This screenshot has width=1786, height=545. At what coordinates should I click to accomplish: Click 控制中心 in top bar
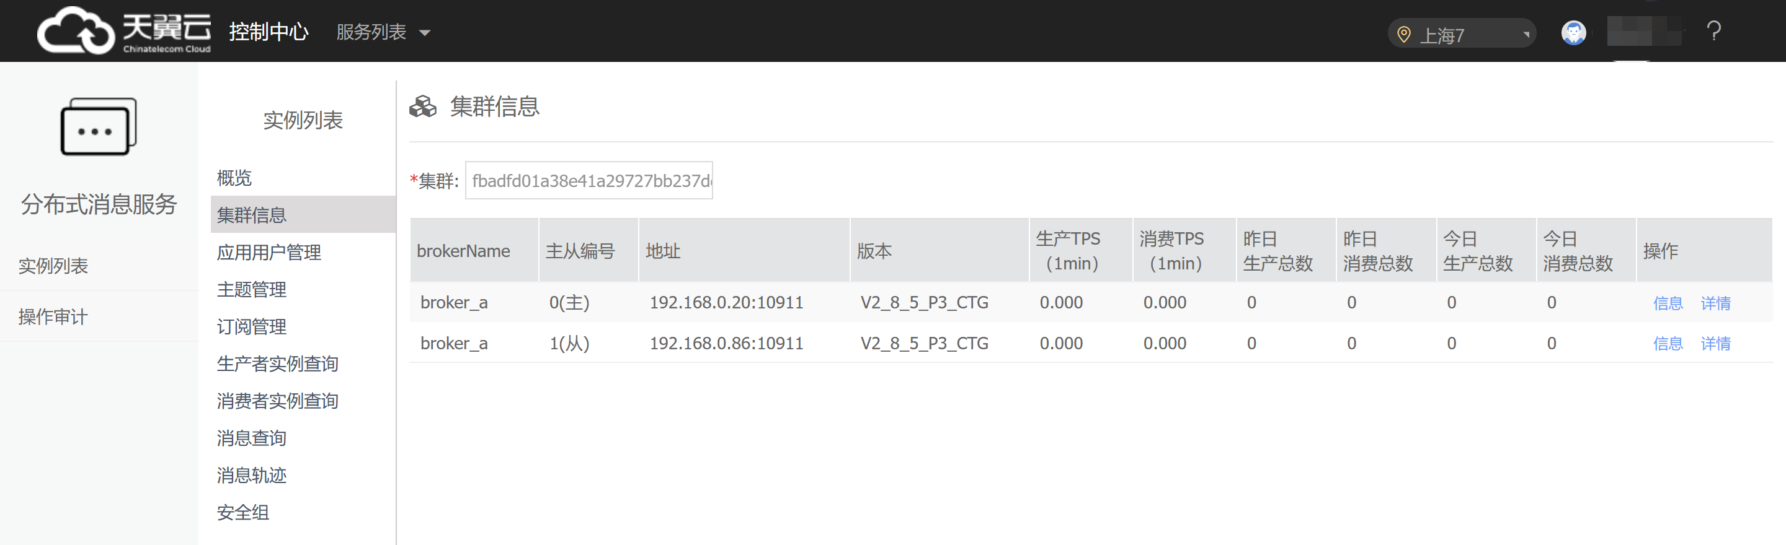(x=269, y=33)
